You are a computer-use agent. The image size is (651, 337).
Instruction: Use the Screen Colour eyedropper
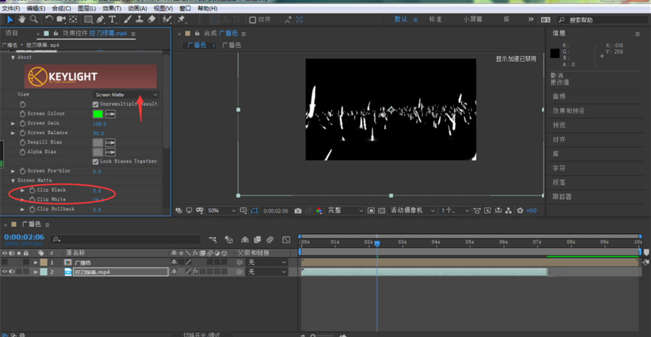[x=111, y=114]
